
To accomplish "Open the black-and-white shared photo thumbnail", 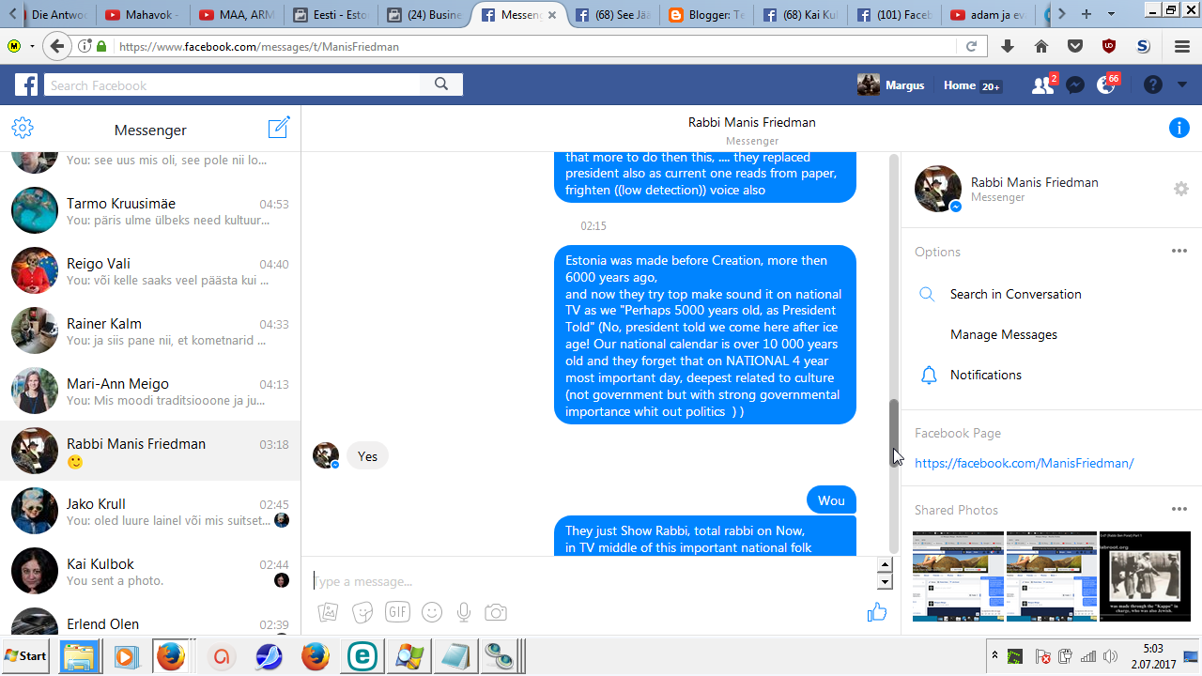I will point(1145,576).
